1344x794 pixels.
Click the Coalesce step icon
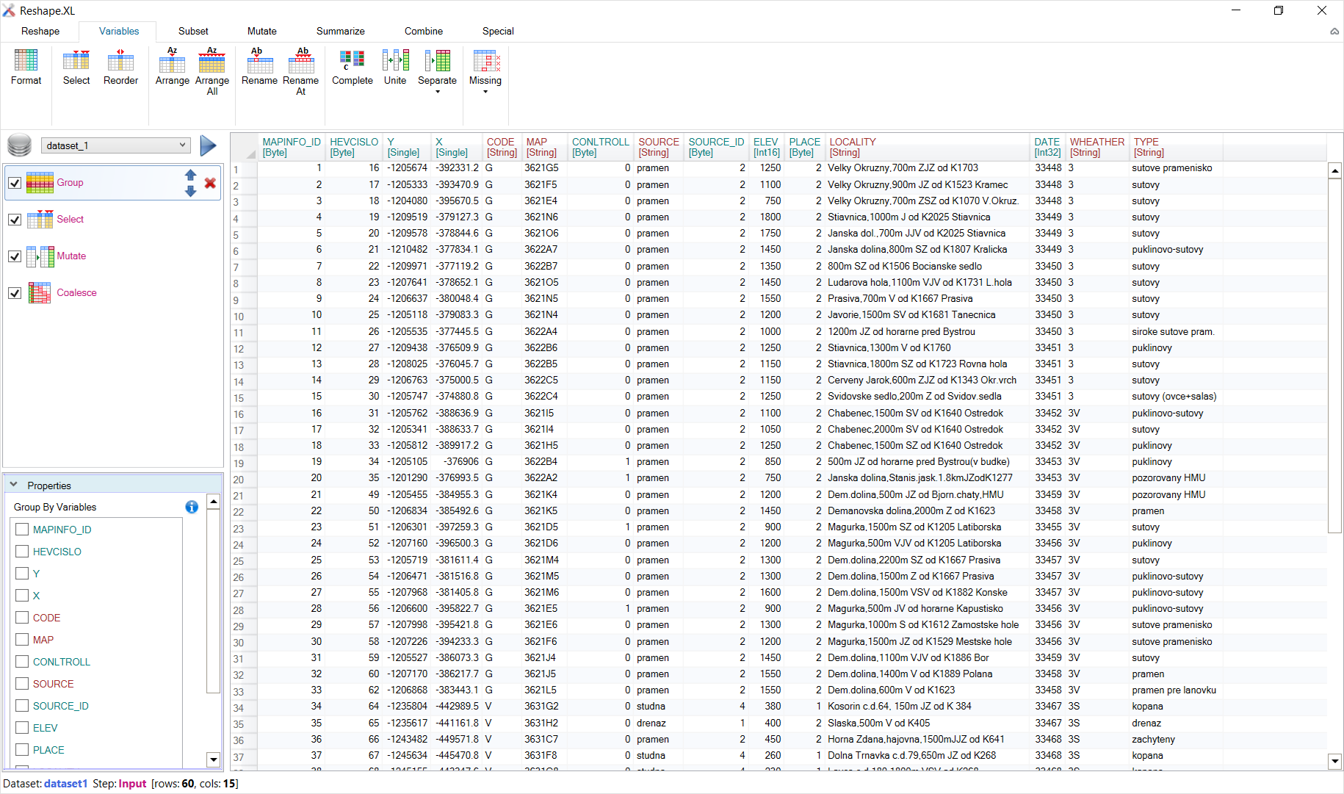pyautogui.click(x=40, y=293)
